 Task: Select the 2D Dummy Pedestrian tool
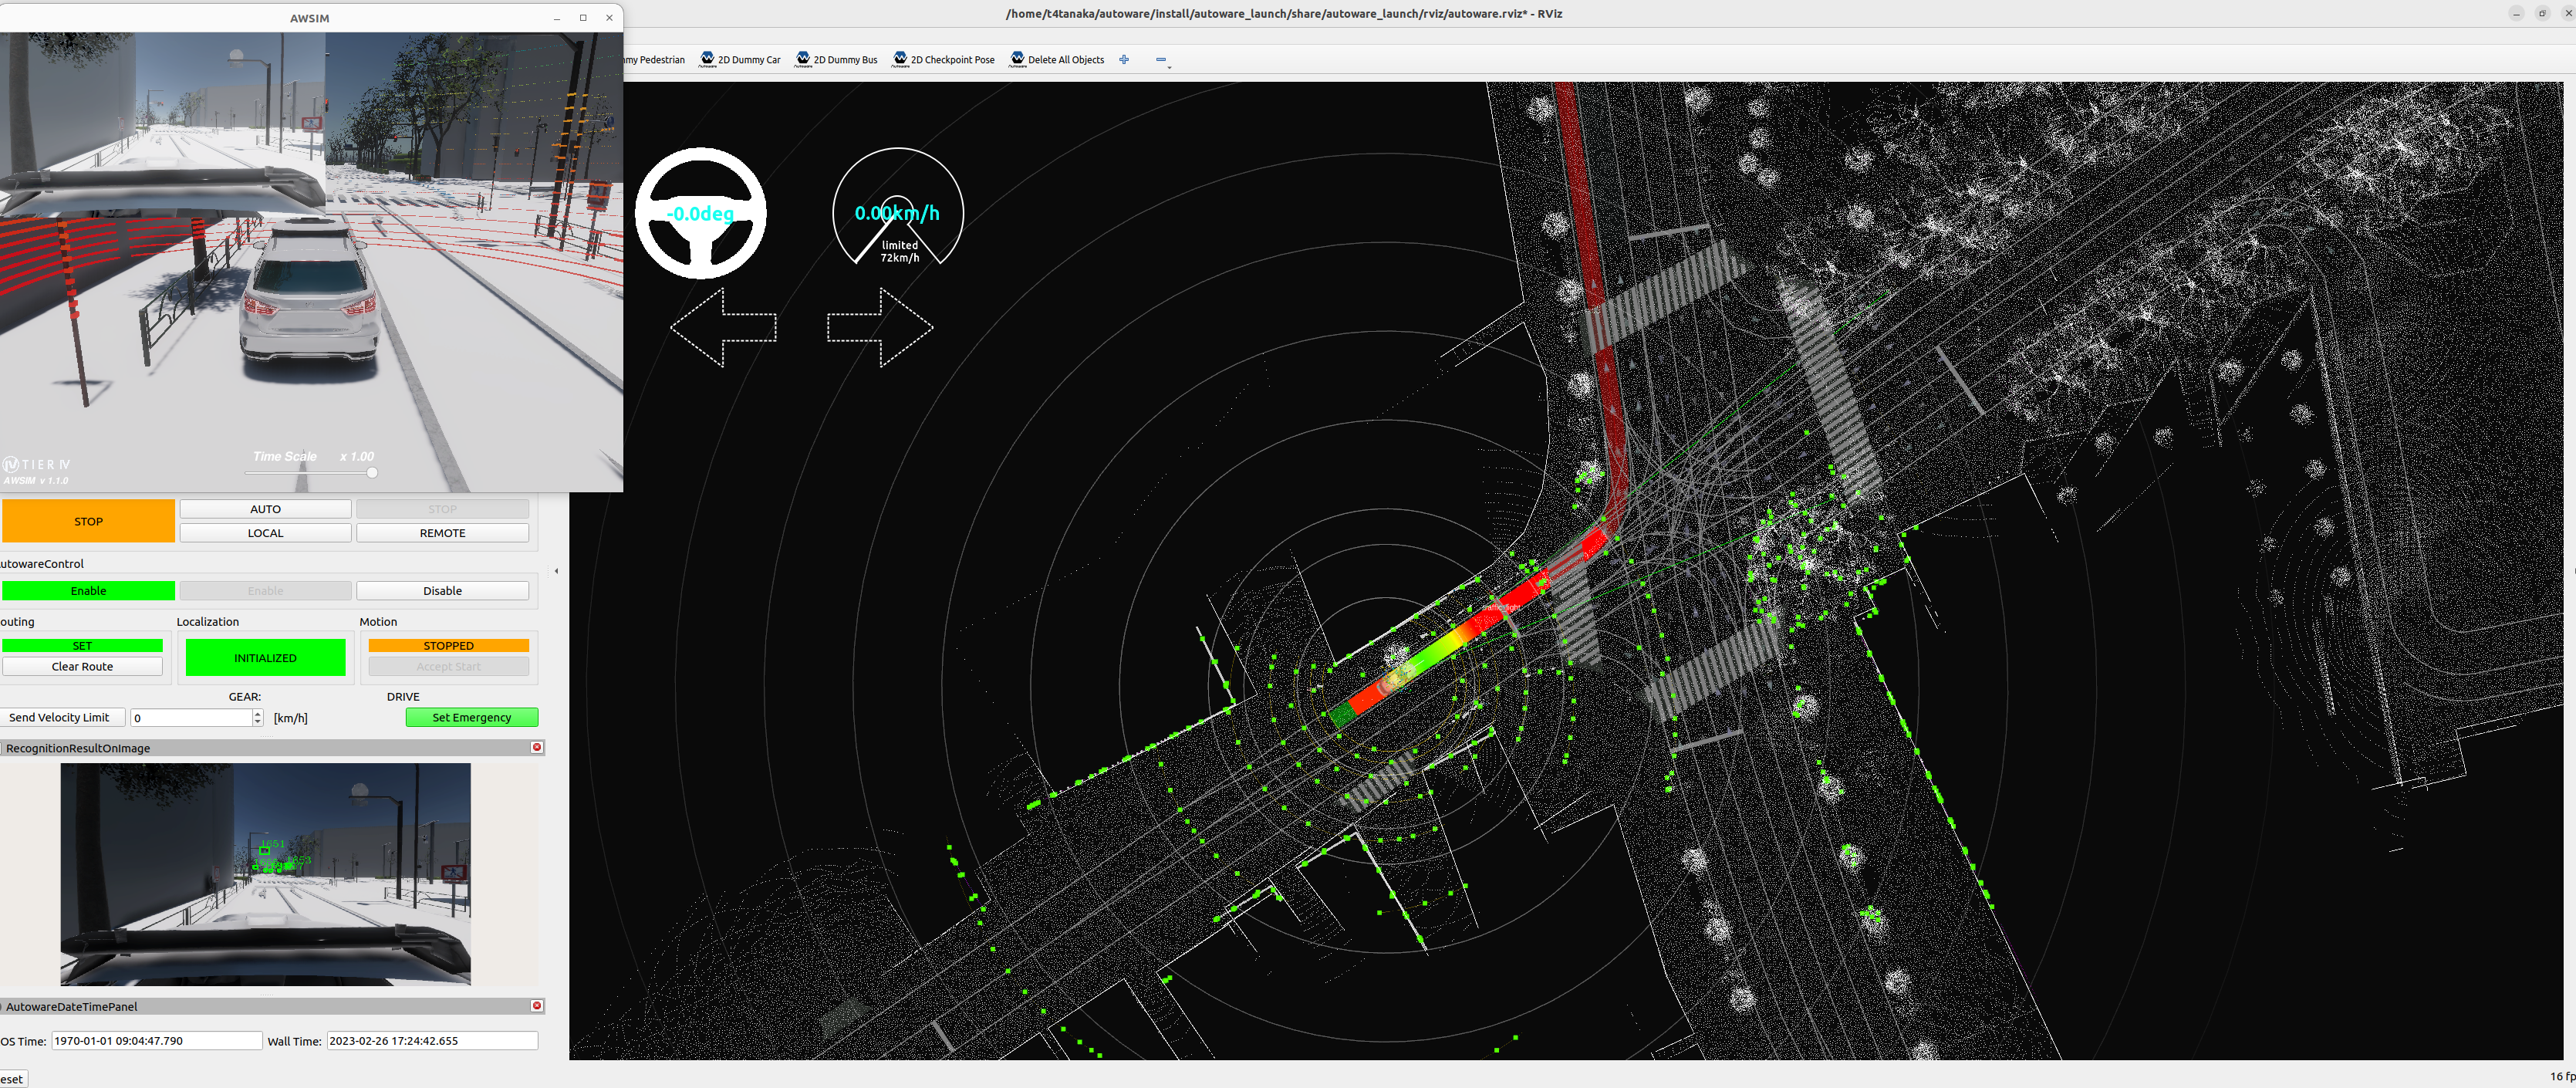[x=655, y=60]
